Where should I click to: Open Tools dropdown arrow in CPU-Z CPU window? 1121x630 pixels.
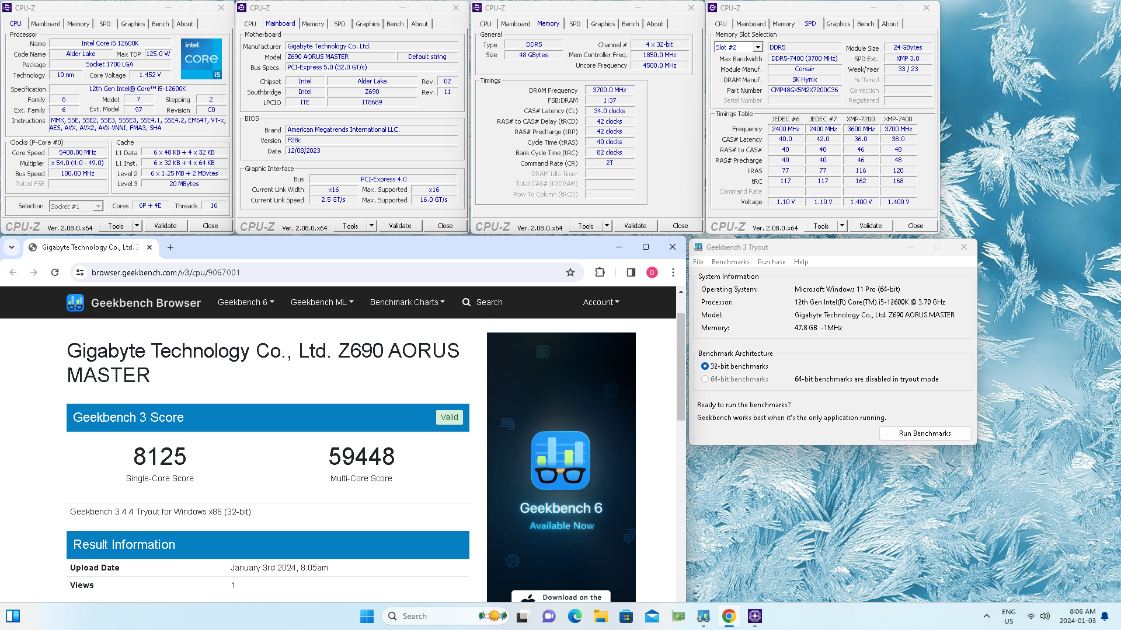[137, 226]
